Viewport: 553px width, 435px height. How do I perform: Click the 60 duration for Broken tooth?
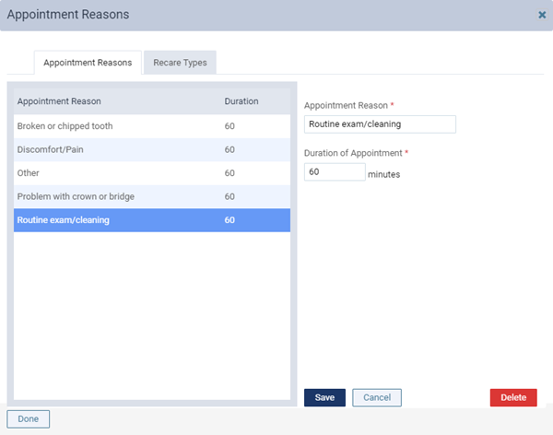229,126
